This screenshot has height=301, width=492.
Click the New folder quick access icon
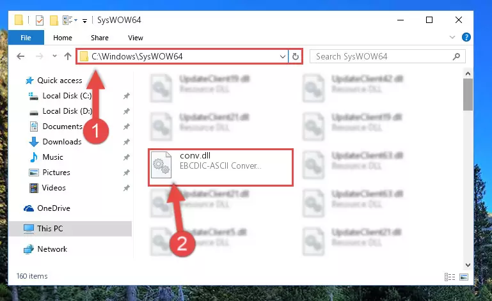(x=54, y=20)
